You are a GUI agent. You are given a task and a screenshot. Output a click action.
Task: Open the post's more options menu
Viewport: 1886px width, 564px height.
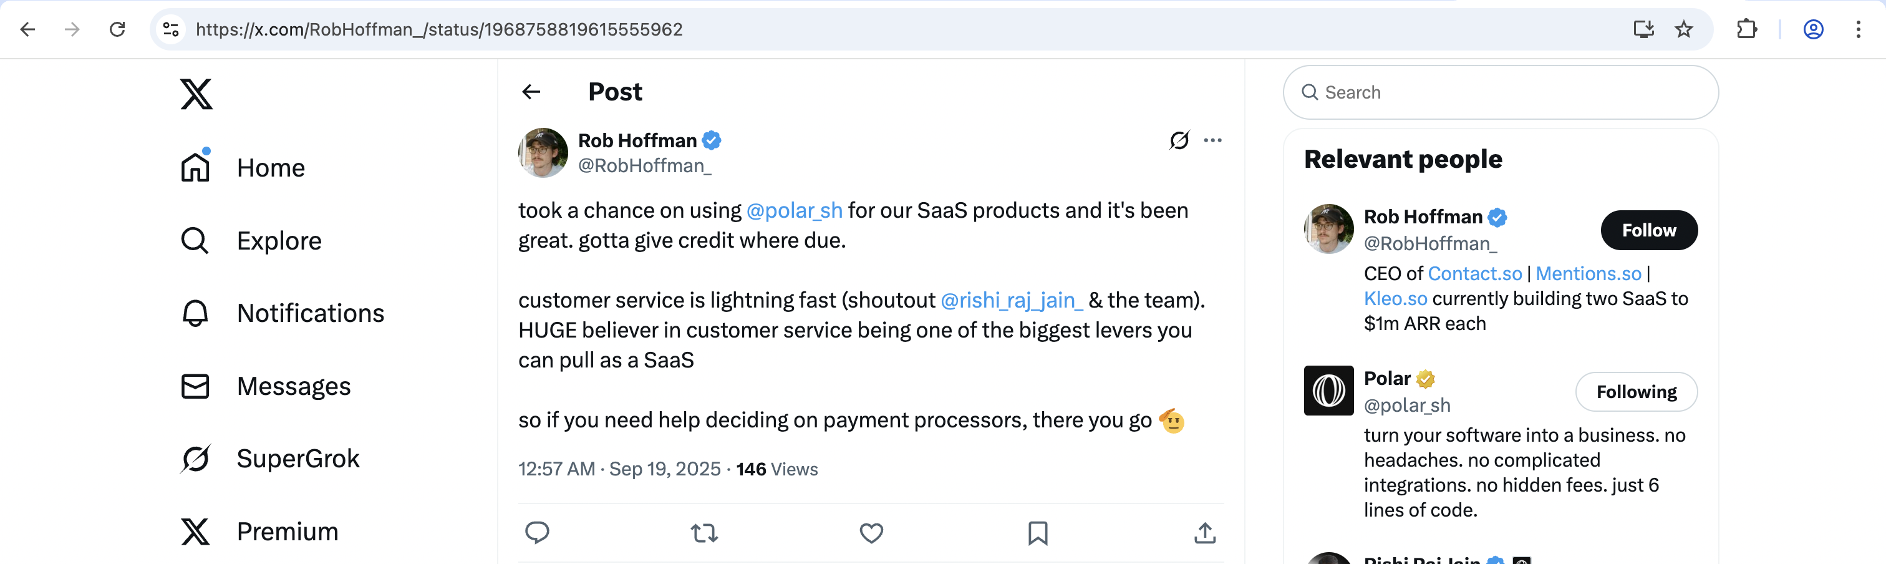pos(1212,140)
